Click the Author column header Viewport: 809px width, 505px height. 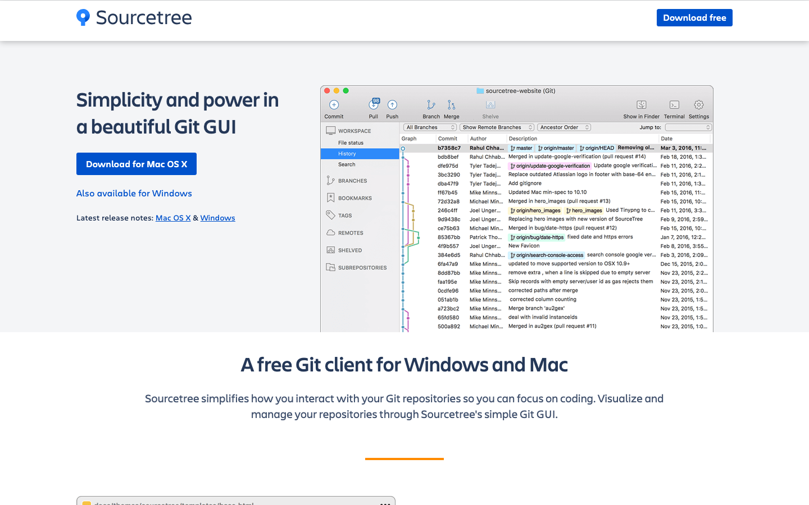(x=478, y=139)
